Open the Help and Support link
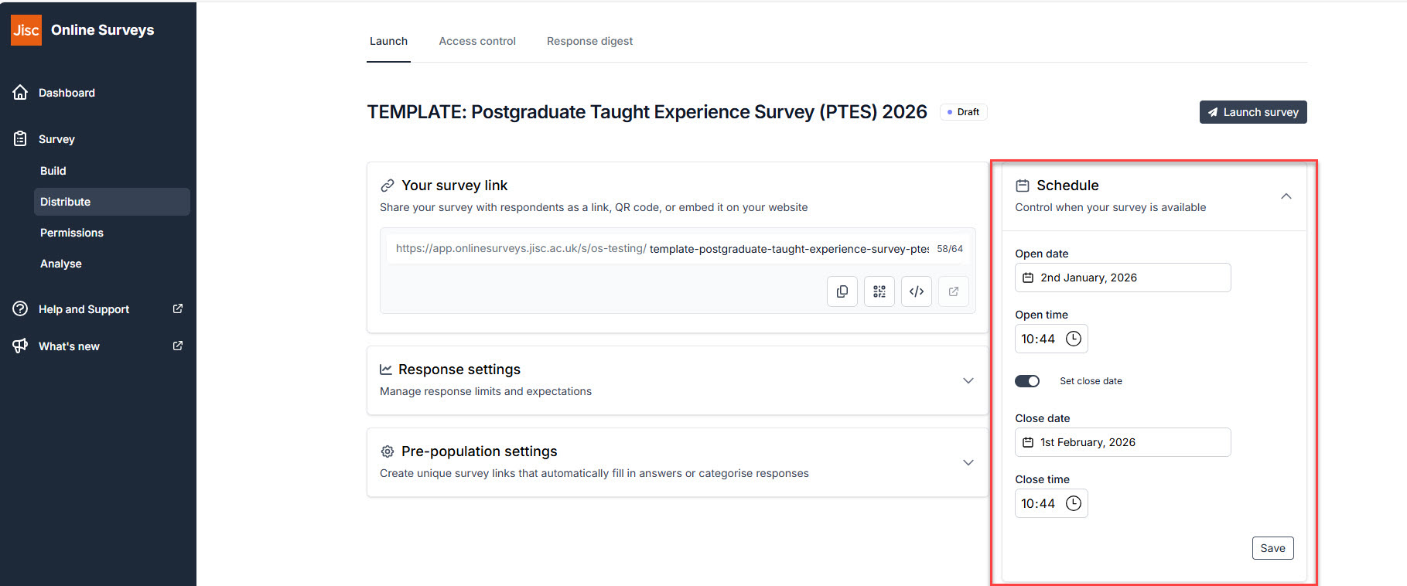Screen dimensions: 1407x586 (x=84, y=309)
